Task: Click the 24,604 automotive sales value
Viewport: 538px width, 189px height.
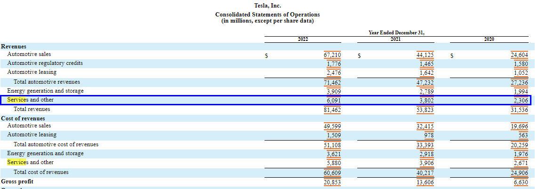Action: point(519,55)
